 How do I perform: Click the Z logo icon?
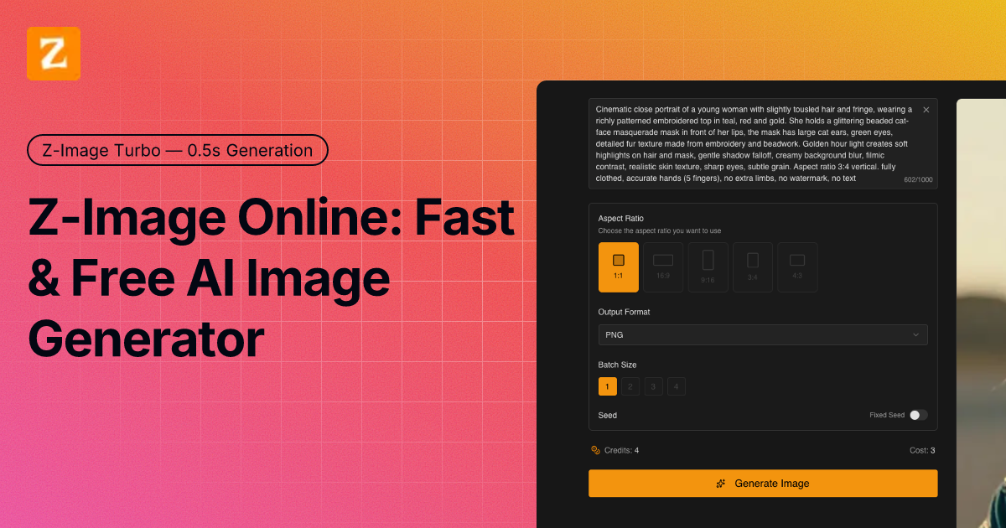point(53,53)
